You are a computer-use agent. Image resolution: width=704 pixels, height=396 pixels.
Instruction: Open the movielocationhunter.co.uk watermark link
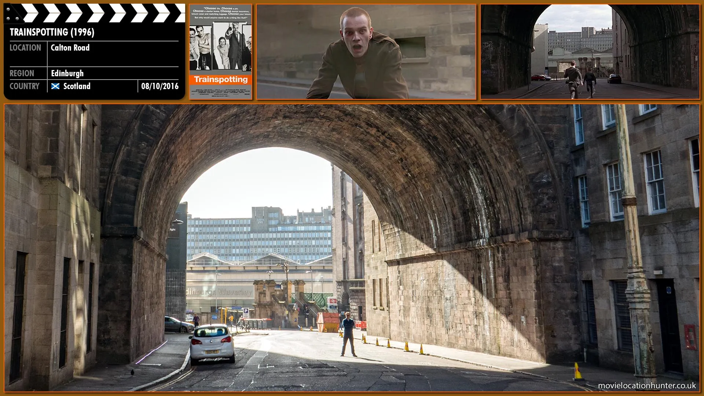click(647, 385)
